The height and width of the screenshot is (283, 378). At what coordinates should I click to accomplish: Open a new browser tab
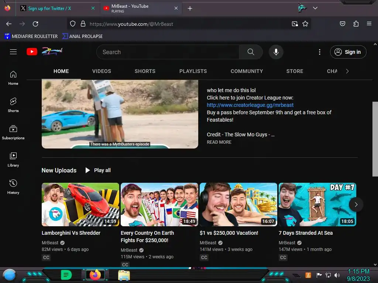point(190,8)
